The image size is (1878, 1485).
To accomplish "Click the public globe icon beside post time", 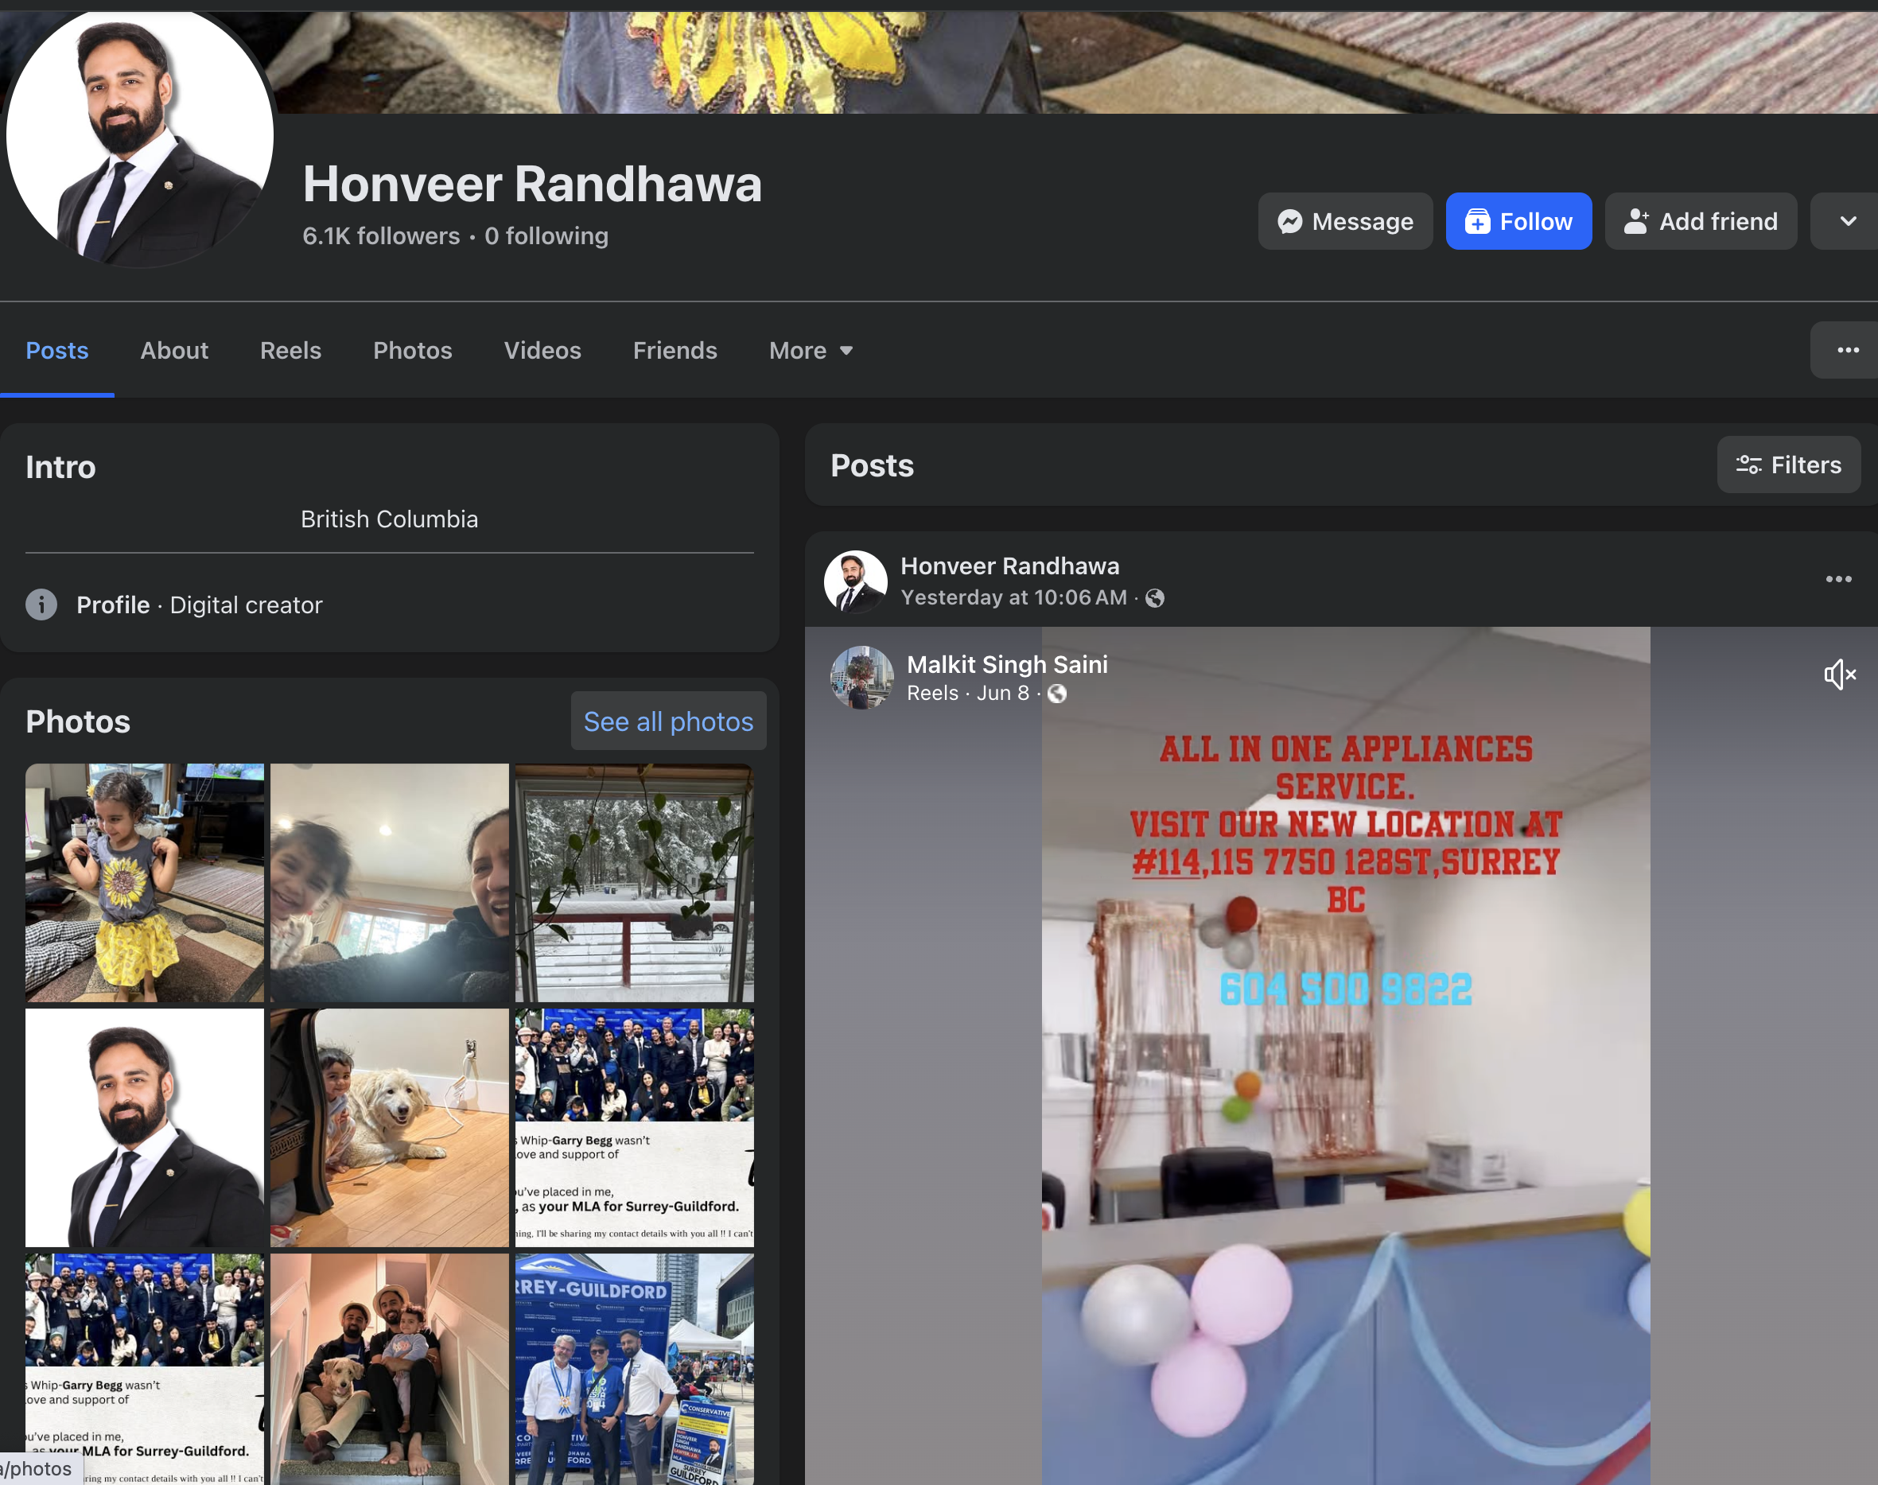I will click(x=1155, y=598).
